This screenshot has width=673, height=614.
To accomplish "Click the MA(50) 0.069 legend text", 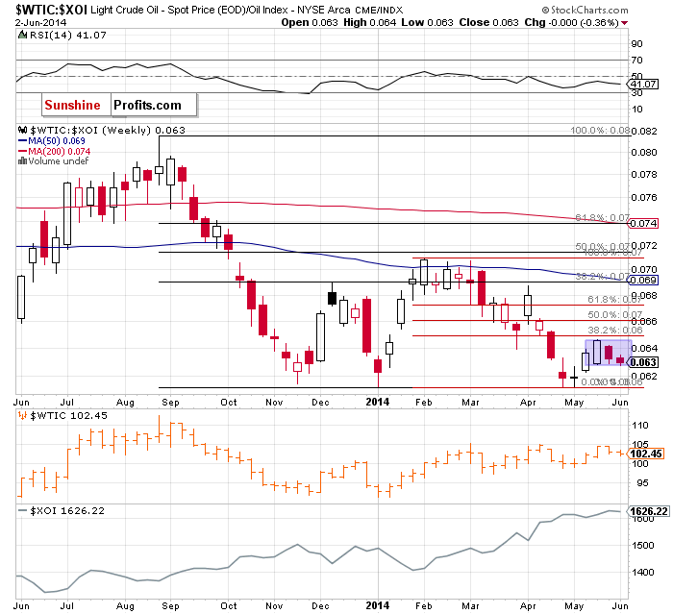I will click(57, 140).
